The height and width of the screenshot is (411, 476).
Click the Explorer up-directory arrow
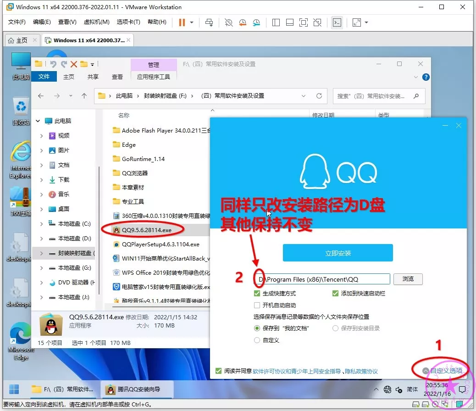pos(84,96)
